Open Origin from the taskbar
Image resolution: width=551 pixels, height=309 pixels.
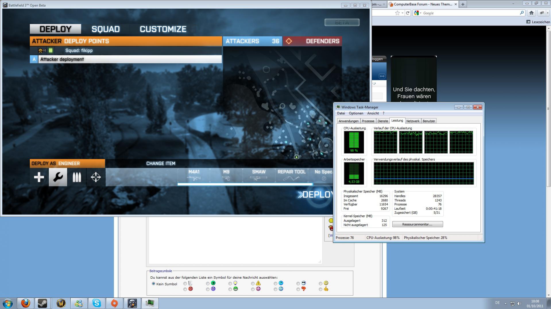click(x=114, y=303)
